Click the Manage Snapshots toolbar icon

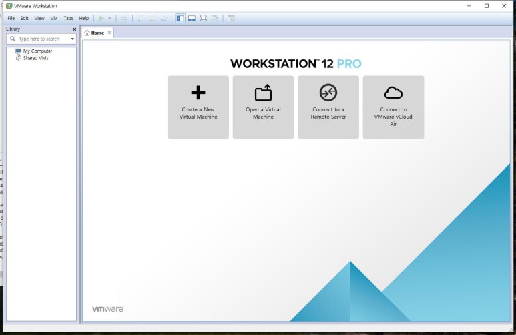click(164, 19)
